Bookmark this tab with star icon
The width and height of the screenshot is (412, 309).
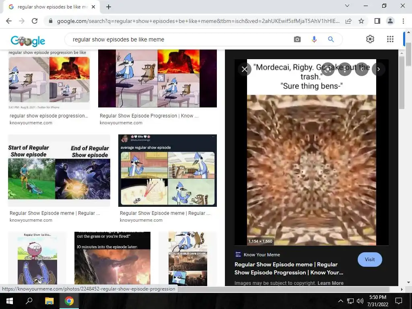pos(361,21)
